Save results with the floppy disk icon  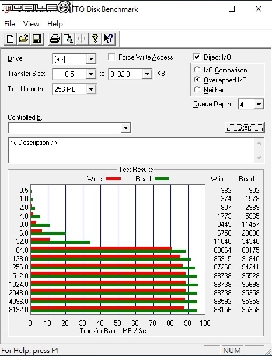[37, 39]
